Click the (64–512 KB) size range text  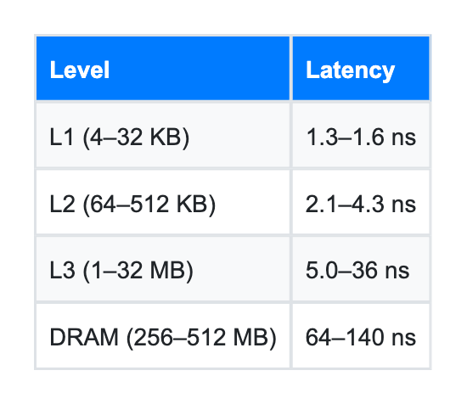(x=149, y=205)
